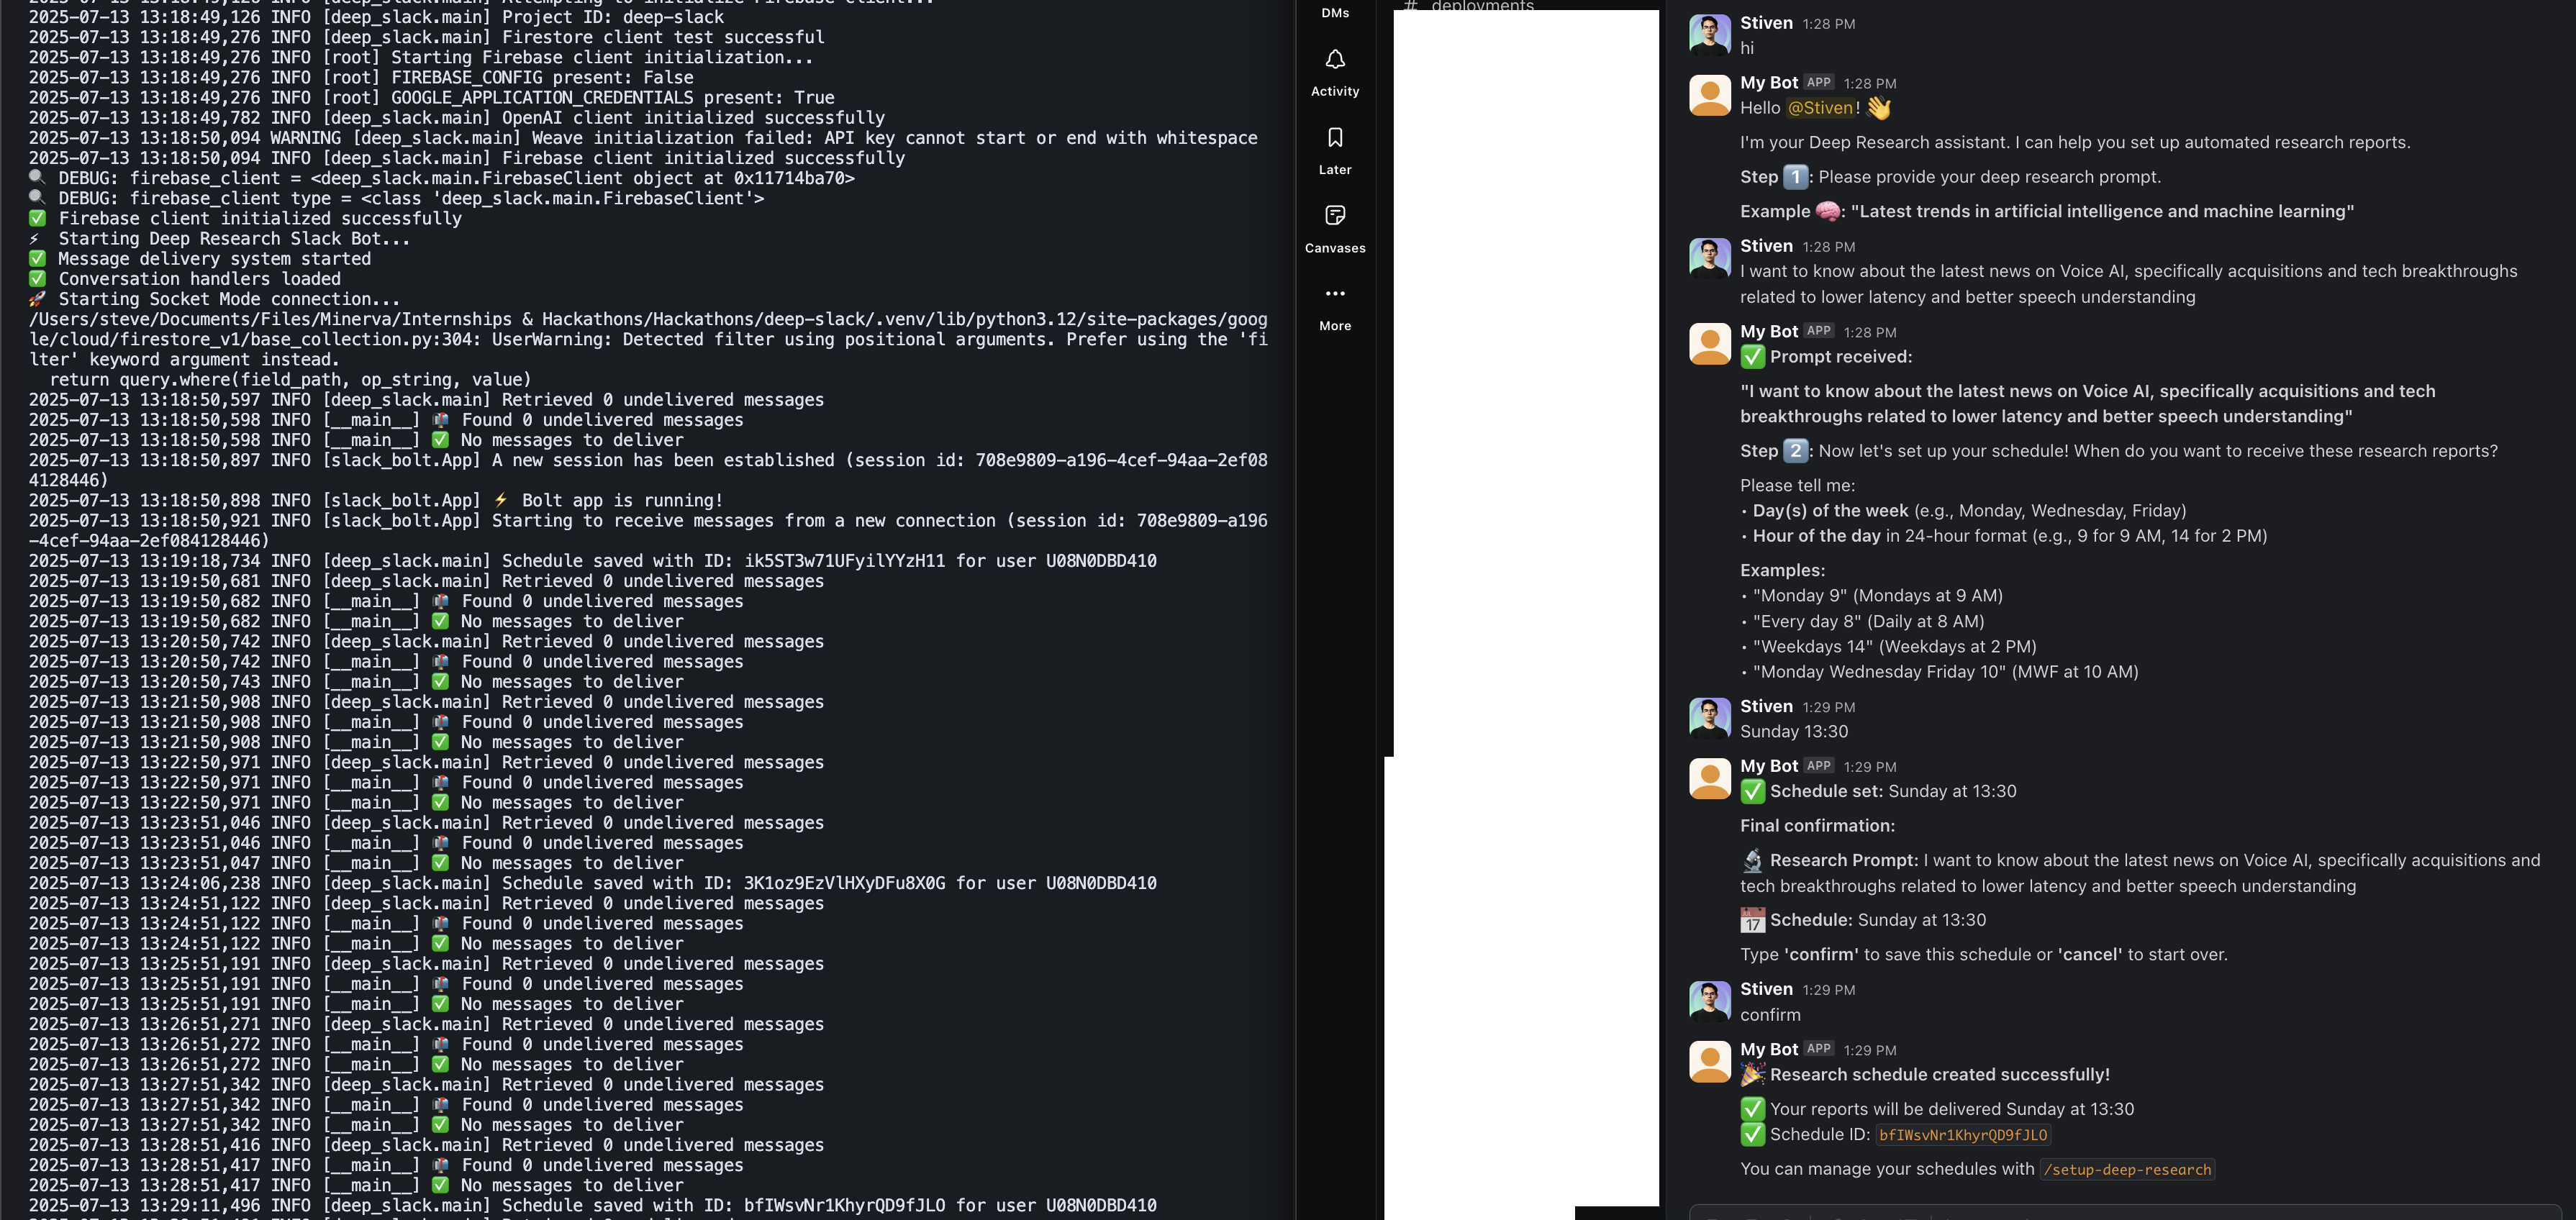Click Stiven's avatar beside 'Sunday 13:30' message
This screenshot has height=1220, width=2576.
tap(1709, 717)
